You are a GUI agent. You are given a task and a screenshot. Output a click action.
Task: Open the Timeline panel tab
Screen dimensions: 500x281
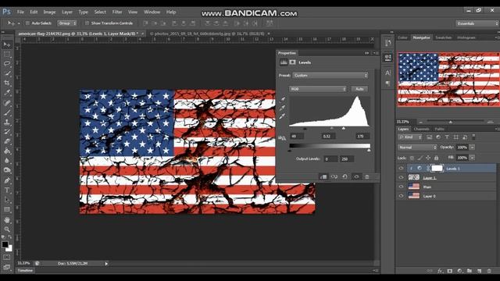click(x=25, y=271)
